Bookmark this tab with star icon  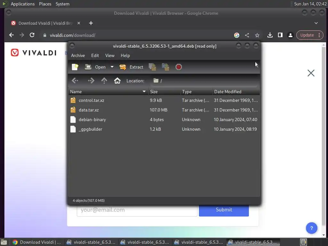(257, 35)
